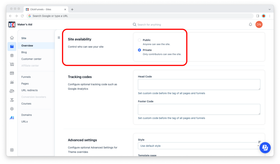
Task: Click the ClickFunnels logo next to Maker's Aid
Action: [12, 24]
